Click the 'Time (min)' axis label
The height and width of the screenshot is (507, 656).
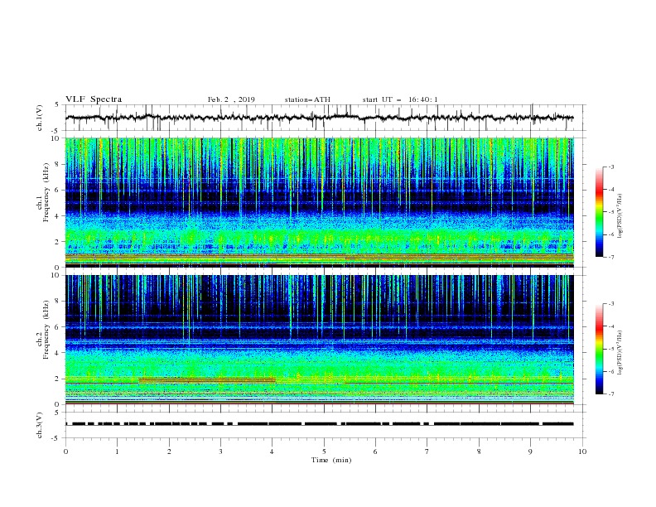[x=331, y=460]
